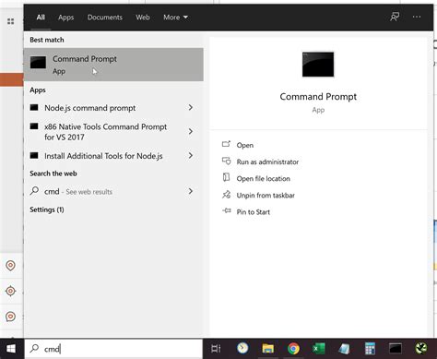
Task: Click the Pin to Start icon
Action: click(227, 211)
